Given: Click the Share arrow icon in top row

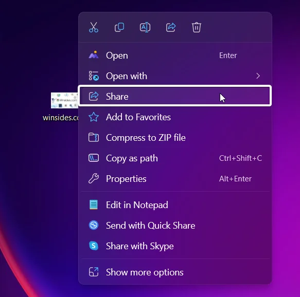Looking at the screenshot, I should pyautogui.click(x=171, y=27).
